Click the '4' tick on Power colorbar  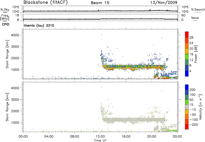click(x=190, y=71)
